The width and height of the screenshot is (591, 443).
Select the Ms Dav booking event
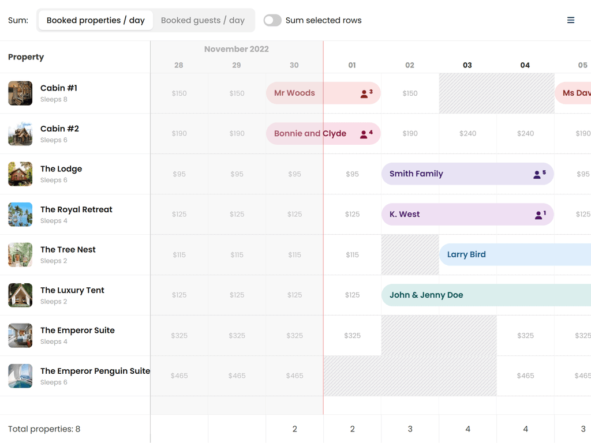(x=574, y=93)
